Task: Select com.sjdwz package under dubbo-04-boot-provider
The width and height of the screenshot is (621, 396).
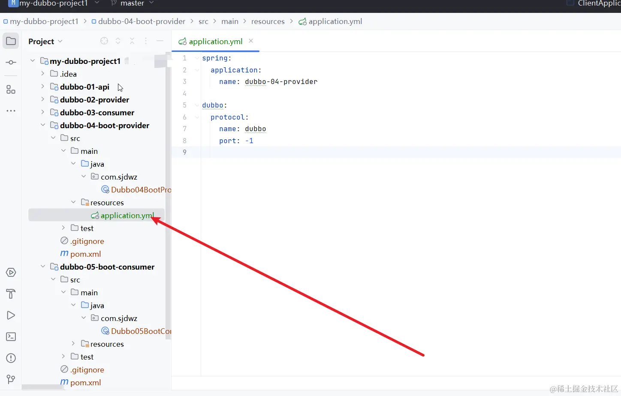Action: tap(114, 177)
